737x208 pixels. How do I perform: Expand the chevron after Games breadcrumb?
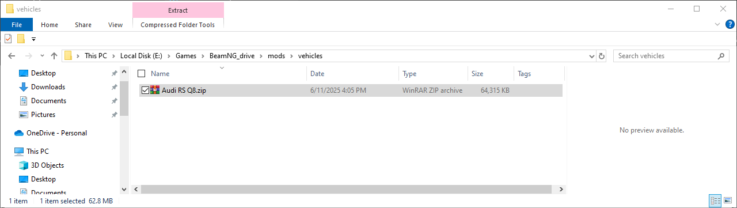tap(203, 56)
